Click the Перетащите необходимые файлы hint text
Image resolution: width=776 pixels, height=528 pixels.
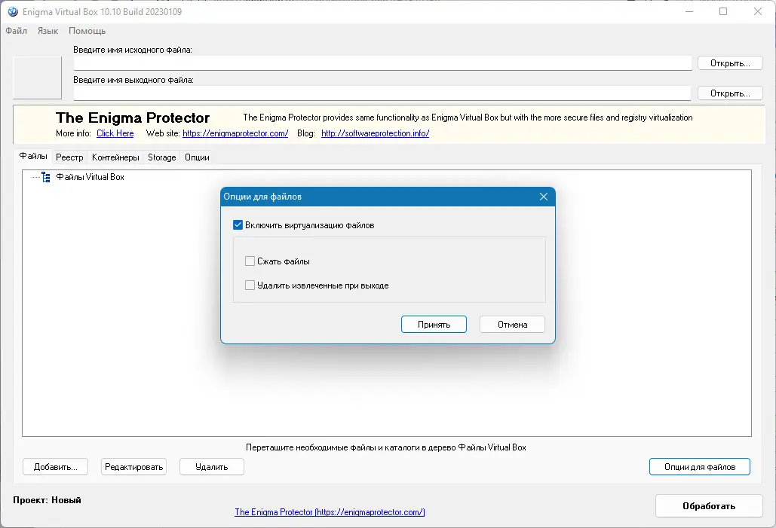click(386, 447)
